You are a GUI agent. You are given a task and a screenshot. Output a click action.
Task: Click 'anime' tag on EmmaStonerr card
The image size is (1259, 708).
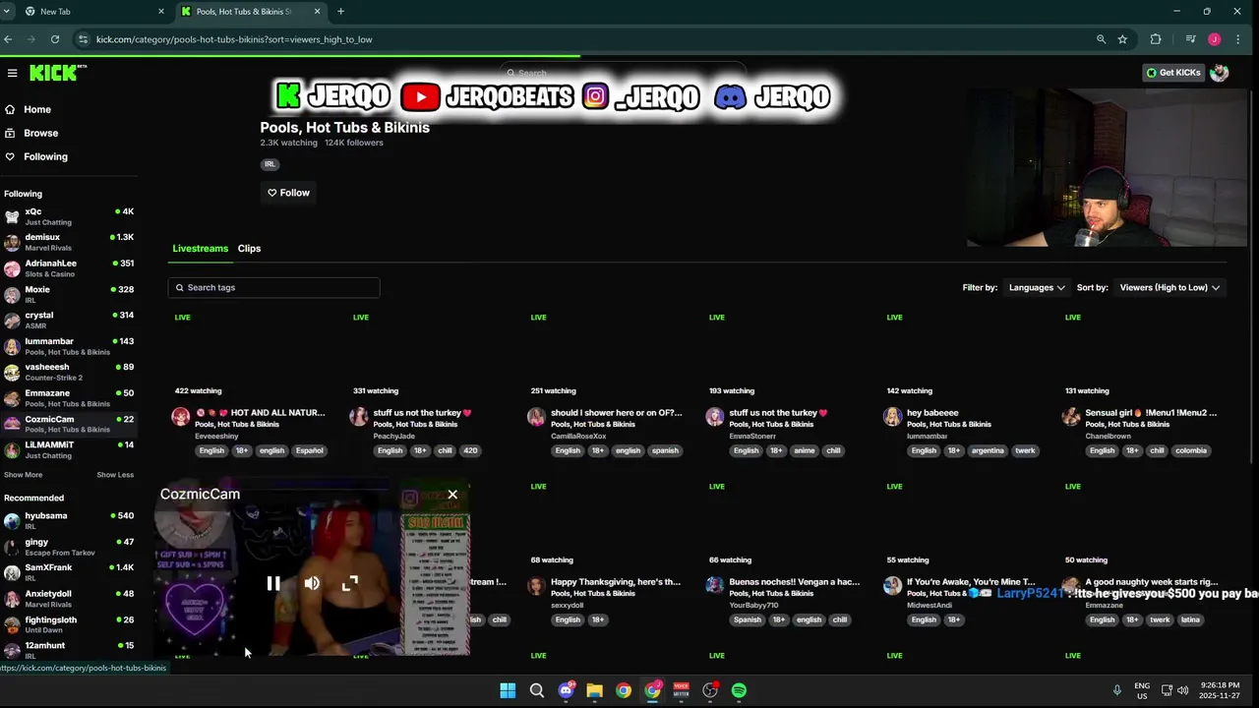[804, 450]
